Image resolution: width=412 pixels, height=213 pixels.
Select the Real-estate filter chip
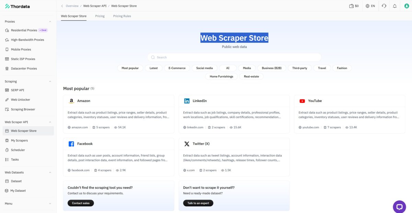[252, 77]
